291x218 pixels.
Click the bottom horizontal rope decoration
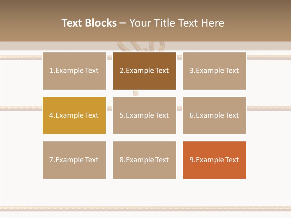pyautogui.click(x=145, y=209)
